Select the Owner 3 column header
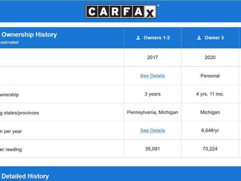241x181 pixels. point(210,38)
